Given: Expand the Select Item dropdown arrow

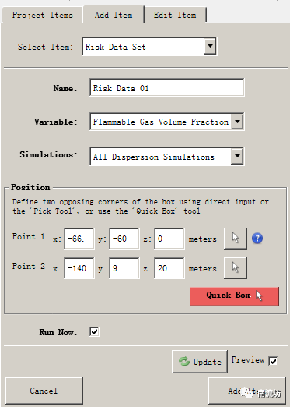Looking at the screenshot, I should tap(210, 47).
